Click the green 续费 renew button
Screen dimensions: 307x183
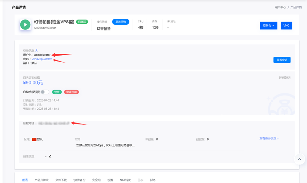tap(57, 92)
